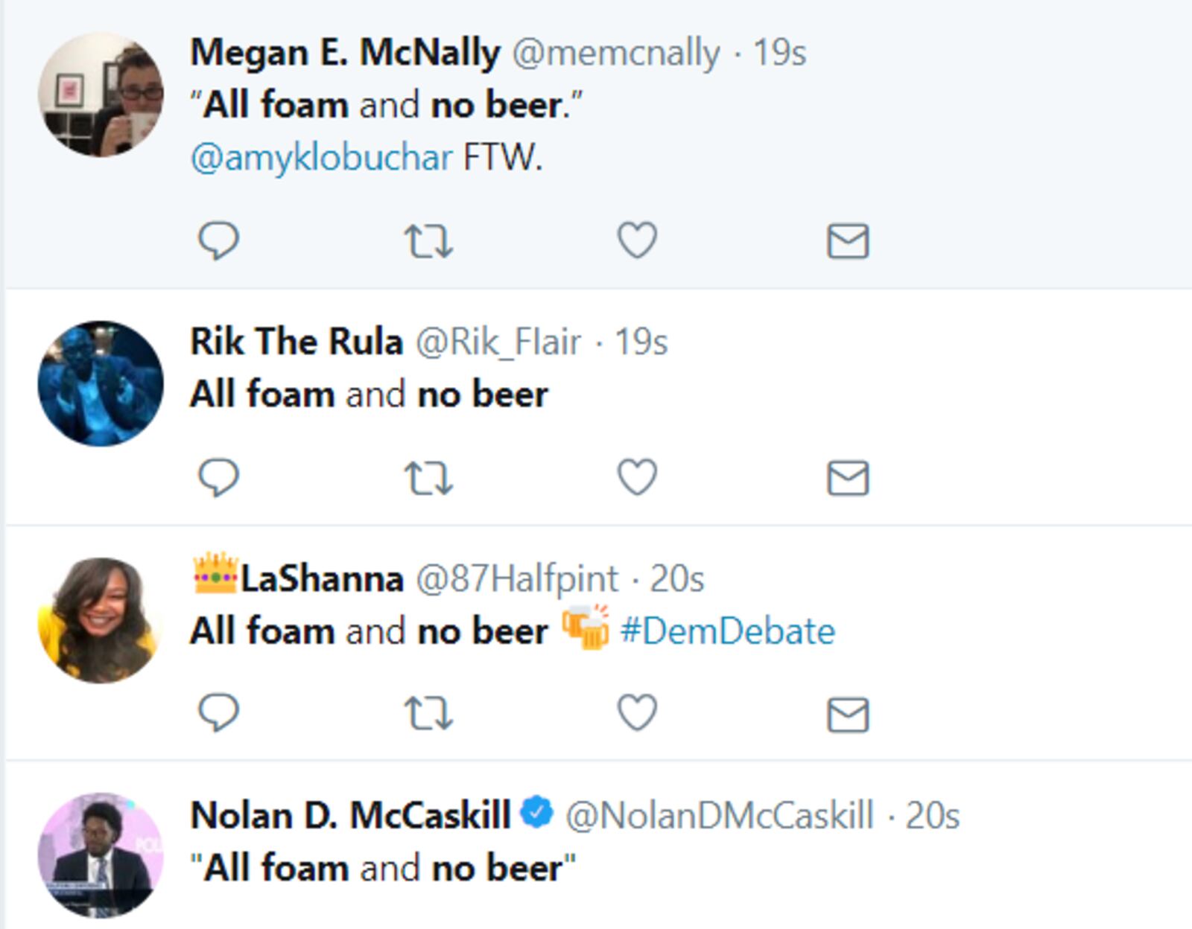Click LaShanna's profile photo
Viewport: 1192px width, 929px height.
tap(101, 620)
